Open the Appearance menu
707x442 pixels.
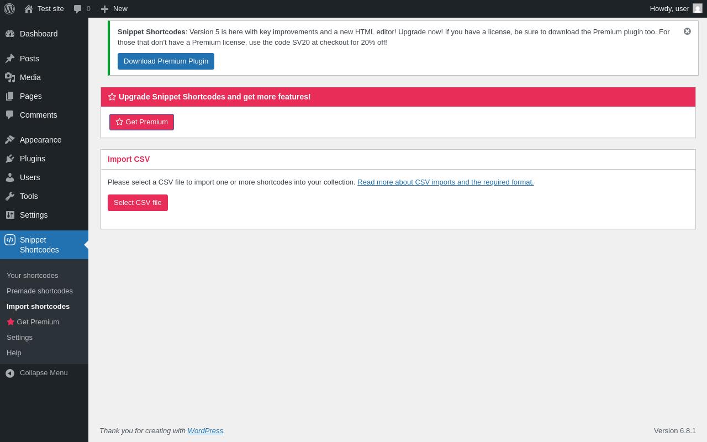coord(41,140)
